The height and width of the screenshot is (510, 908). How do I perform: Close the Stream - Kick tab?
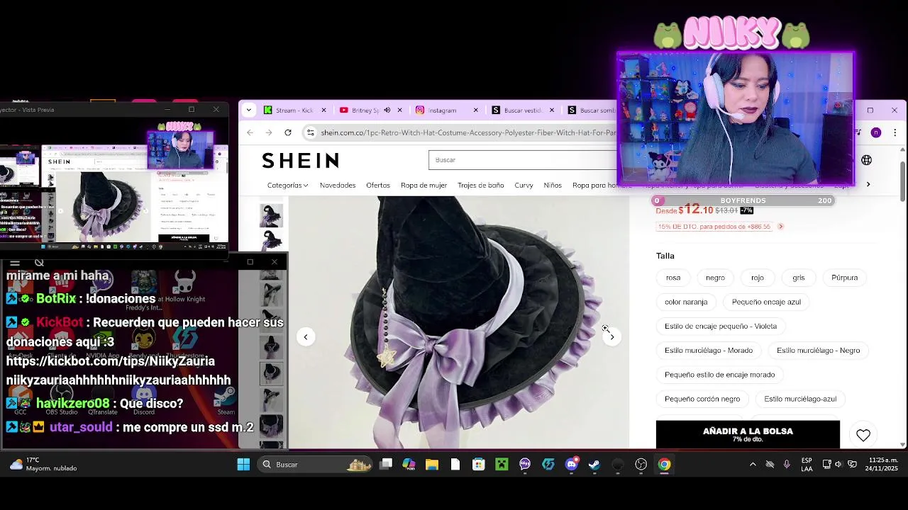click(323, 110)
